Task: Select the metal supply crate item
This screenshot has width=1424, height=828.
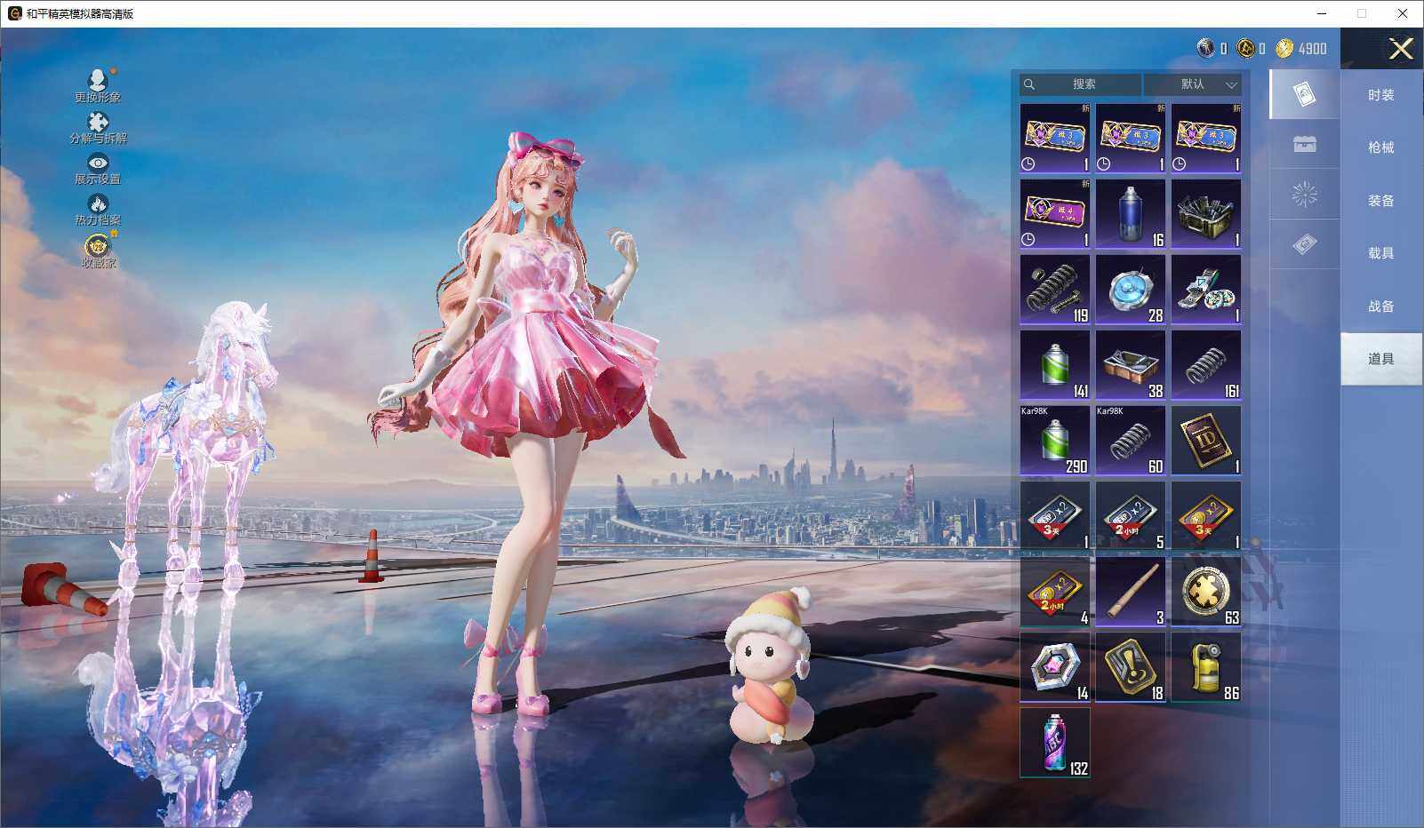Action: pos(1206,214)
